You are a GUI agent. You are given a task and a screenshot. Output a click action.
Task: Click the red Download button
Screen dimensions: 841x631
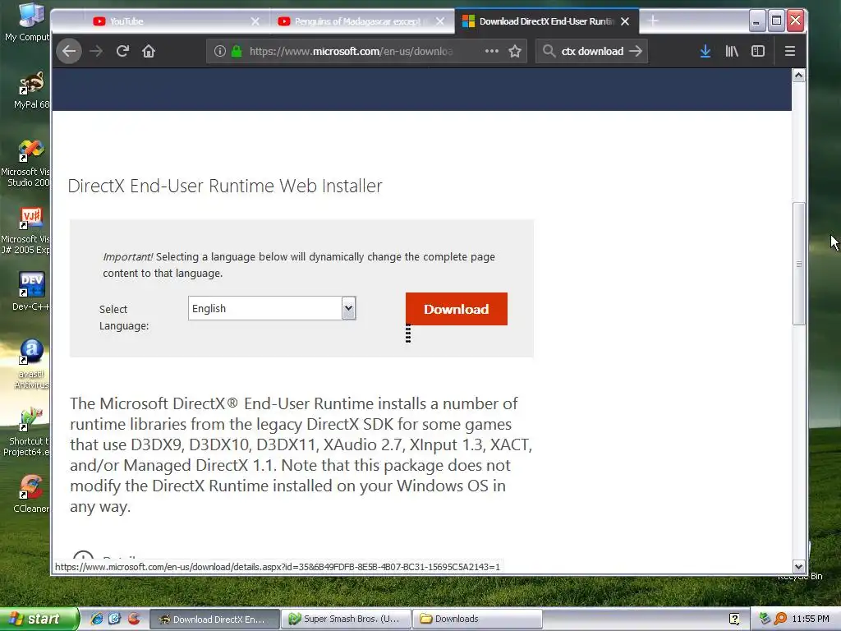click(x=457, y=309)
